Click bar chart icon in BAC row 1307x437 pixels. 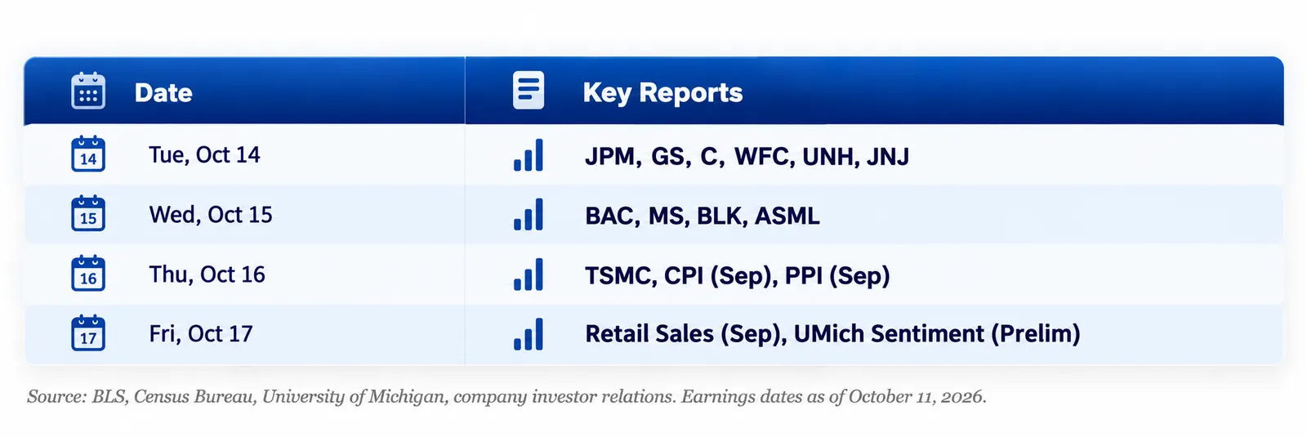(529, 214)
